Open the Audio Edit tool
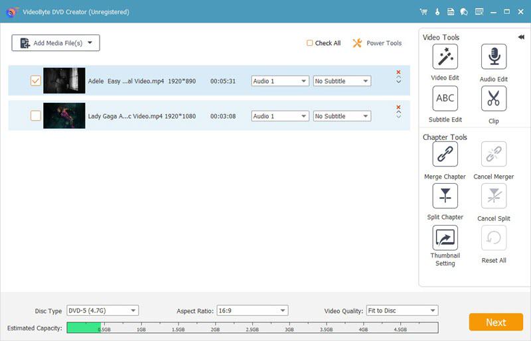This screenshot has height=341, width=531. pos(494,56)
